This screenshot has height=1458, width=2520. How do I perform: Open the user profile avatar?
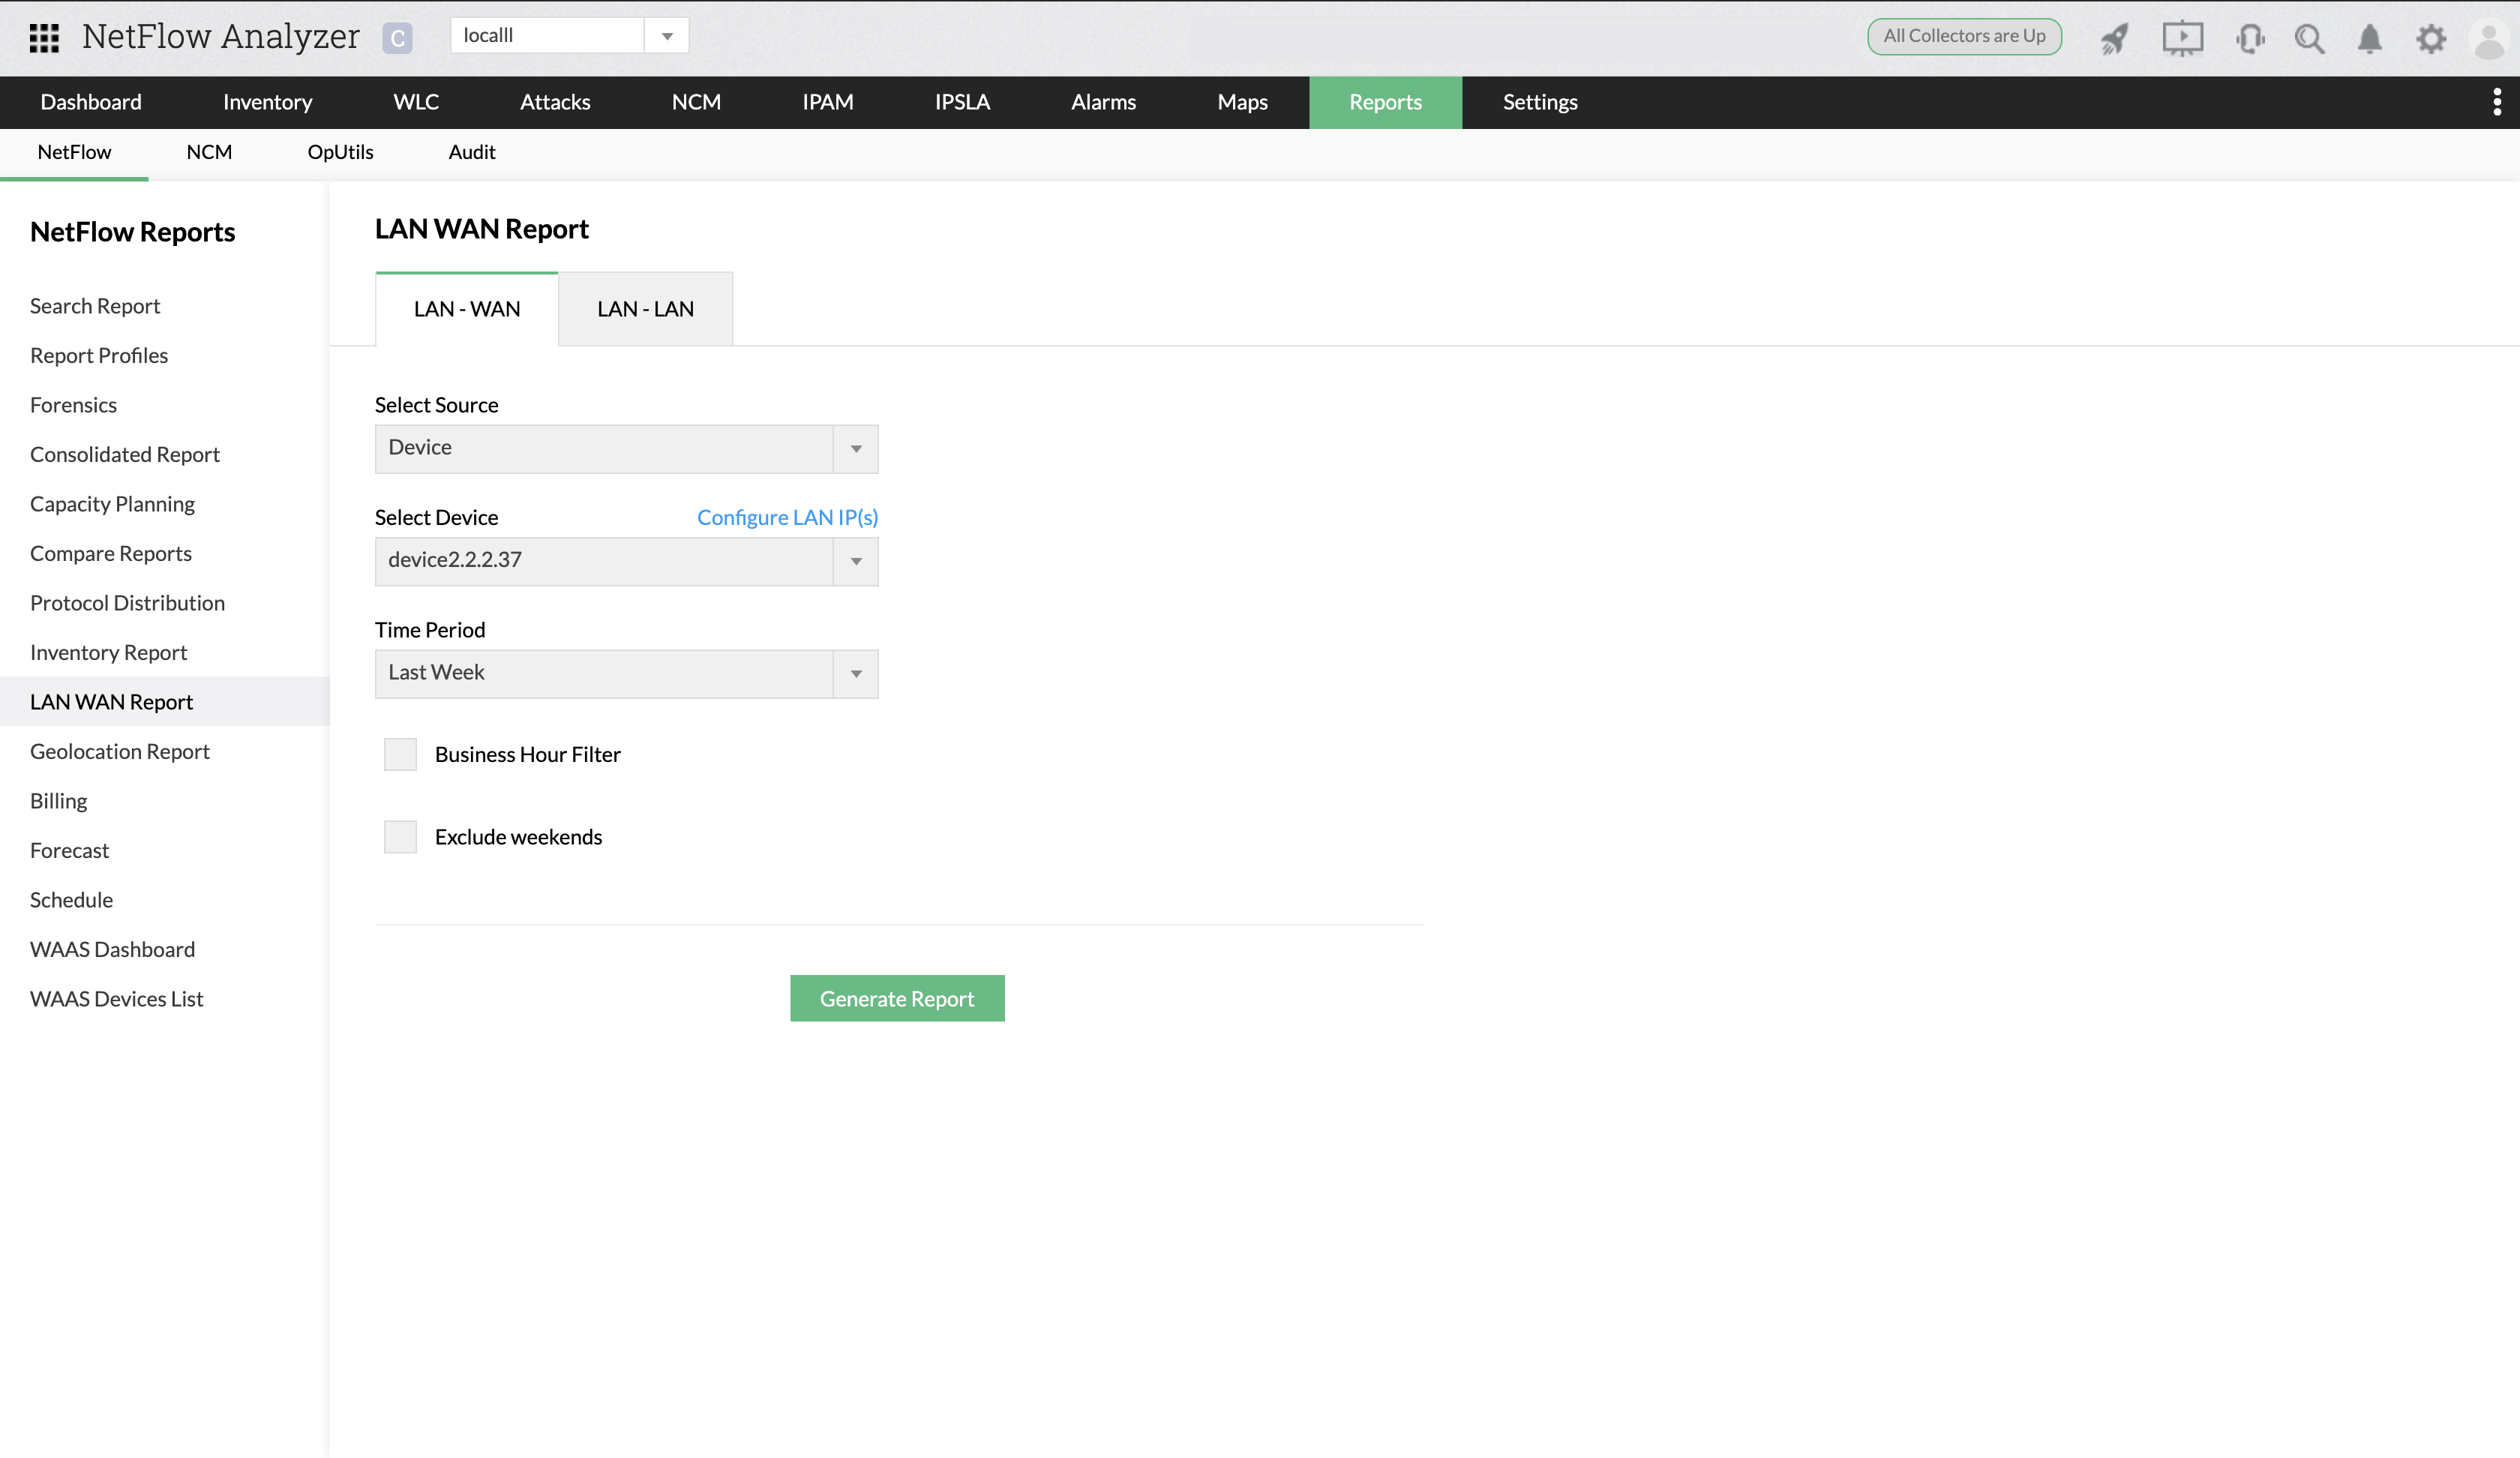pos(2490,38)
